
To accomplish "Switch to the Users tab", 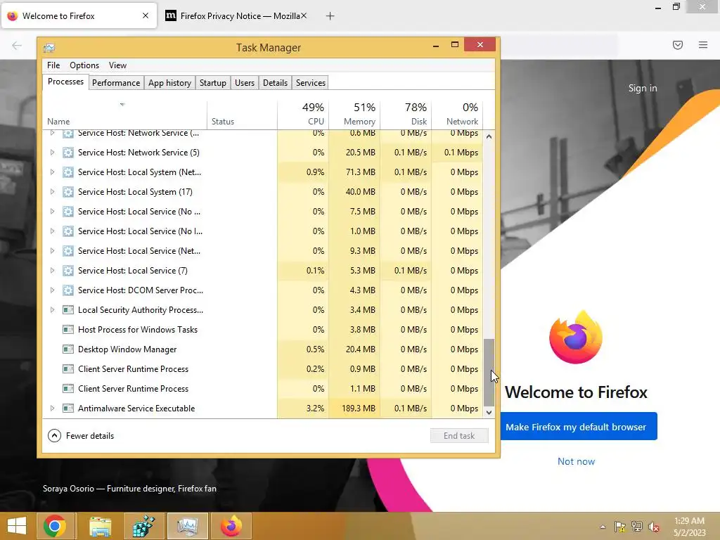I will coord(244,83).
